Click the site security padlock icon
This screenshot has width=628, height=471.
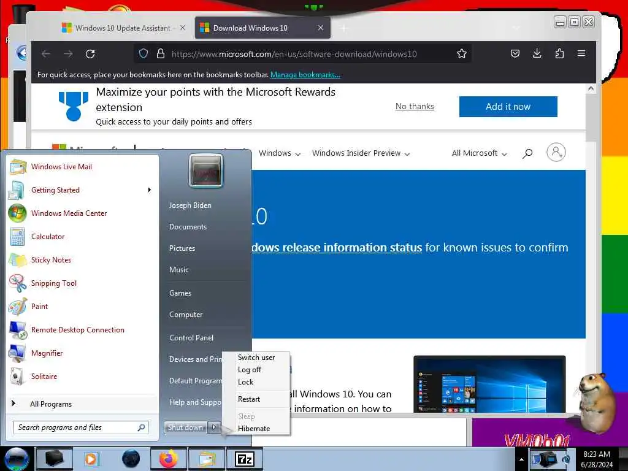[x=161, y=54]
